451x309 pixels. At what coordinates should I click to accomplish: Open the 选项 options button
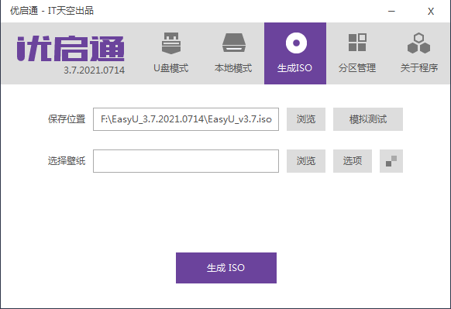pos(353,161)
